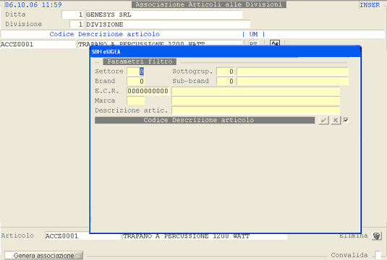Click the Sottogrup. number field
Viewport: 387px width, 260px height.
point(225,71)
